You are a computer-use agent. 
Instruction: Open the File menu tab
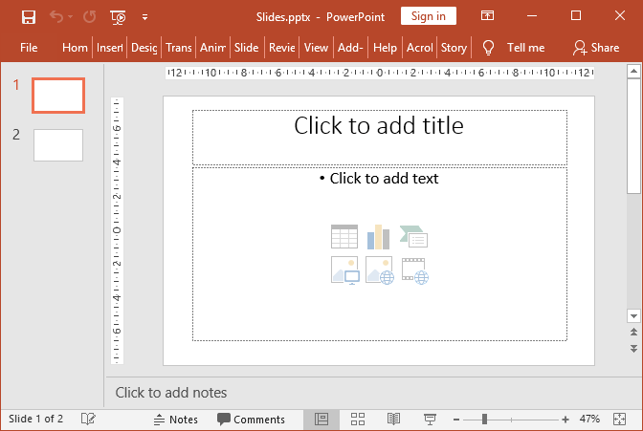click(x=29, y=48)
